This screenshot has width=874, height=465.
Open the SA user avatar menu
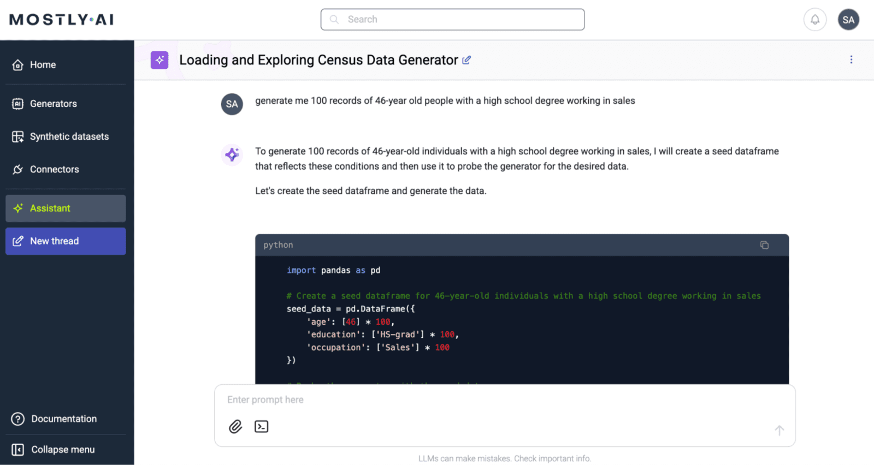point(848,20)
